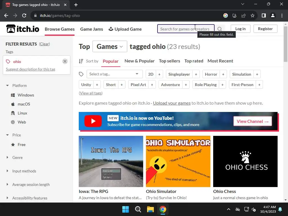Open the Games type dropdown

click(x=110, y=46)
